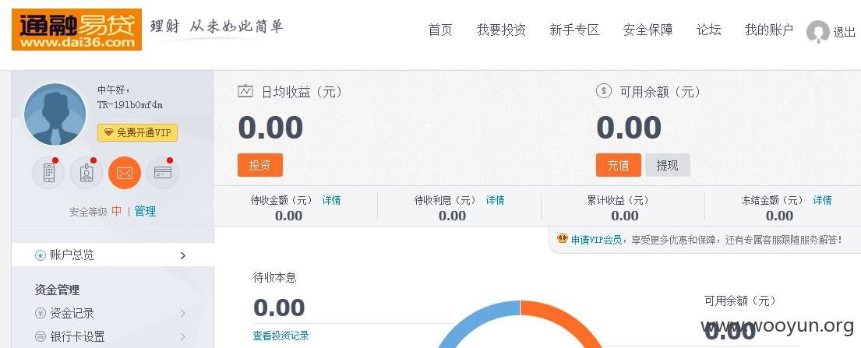Click the orange email envelope icon

tap(125, 173)
